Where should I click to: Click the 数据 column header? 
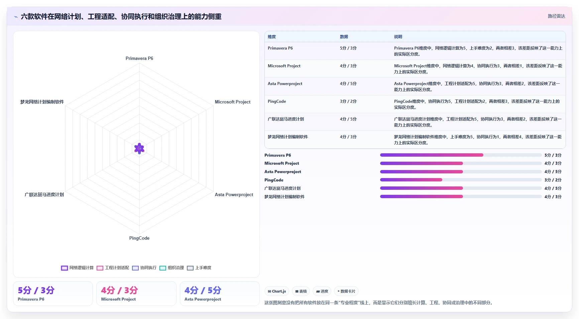[344, 37]
